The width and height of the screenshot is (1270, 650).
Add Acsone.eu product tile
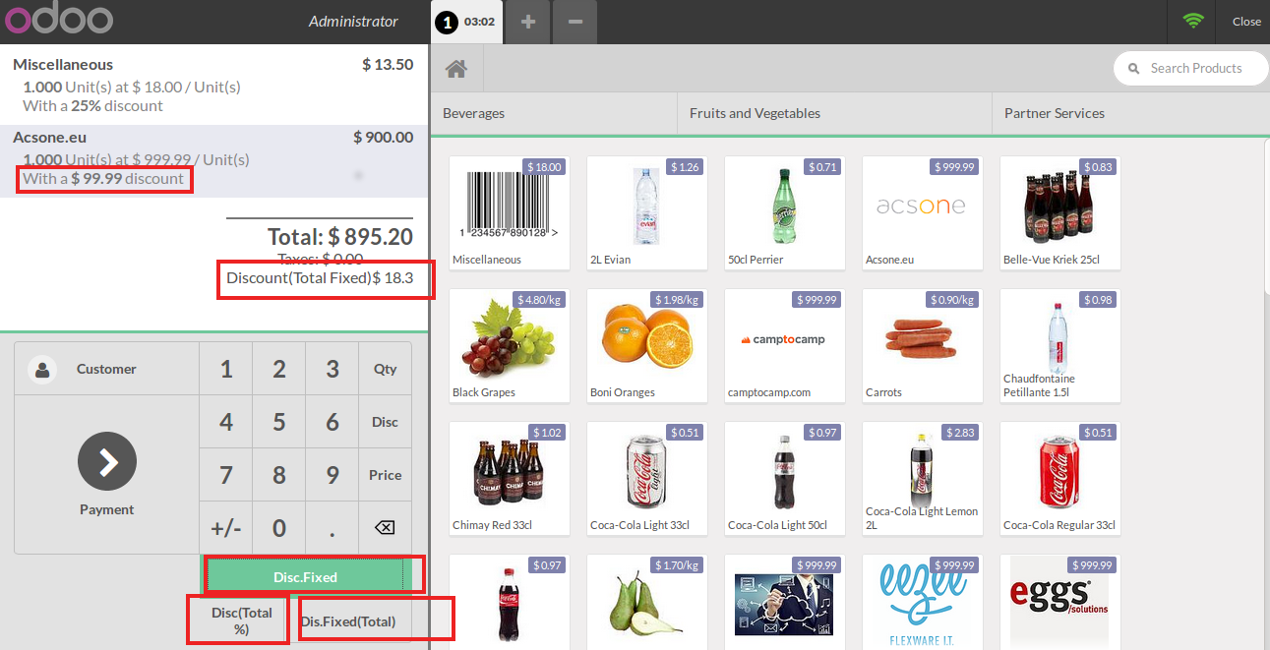923,212
